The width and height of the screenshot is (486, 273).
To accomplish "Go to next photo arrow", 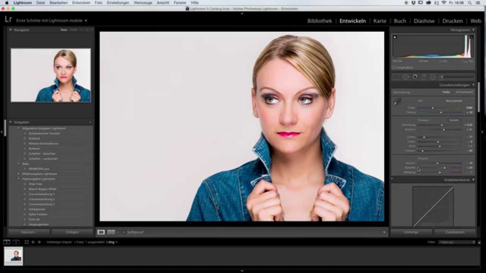I will coord(39,242).
